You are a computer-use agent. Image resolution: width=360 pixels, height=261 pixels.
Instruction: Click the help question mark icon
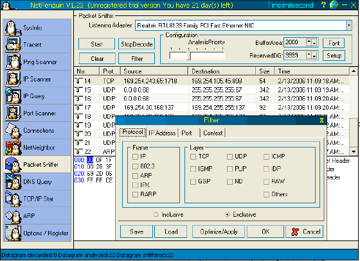(x=323, y=4)
